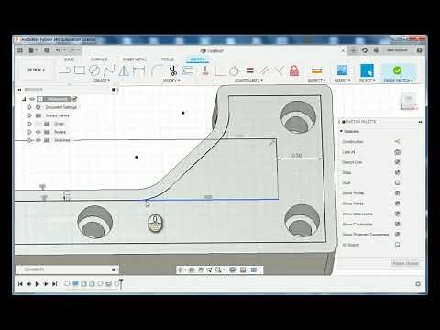Expand the Origin tree node
The image size is (440, 330).
(x=29, y=124)
